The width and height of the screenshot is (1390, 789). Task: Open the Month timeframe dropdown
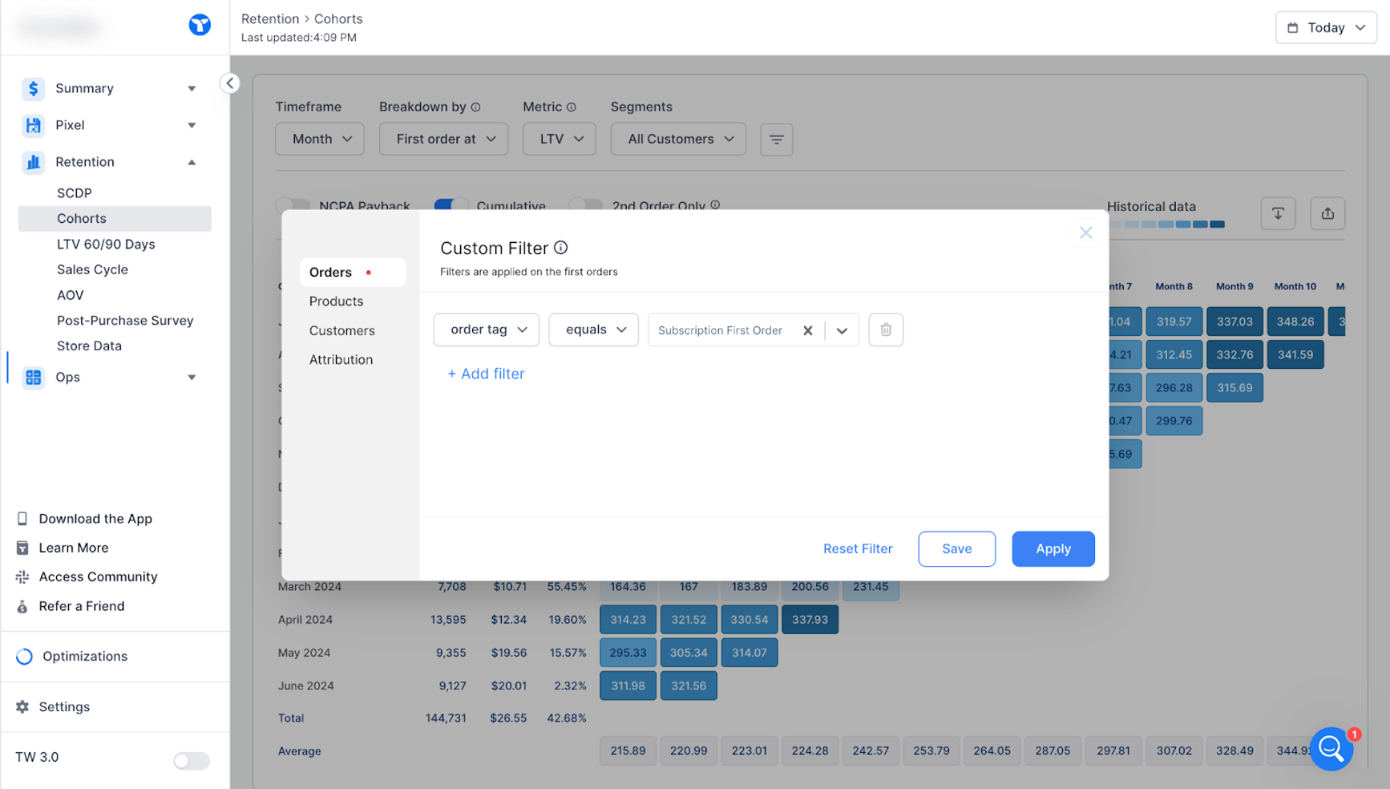coord(320,139)
